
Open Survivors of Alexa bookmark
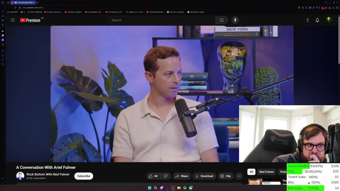pos(176,12)
